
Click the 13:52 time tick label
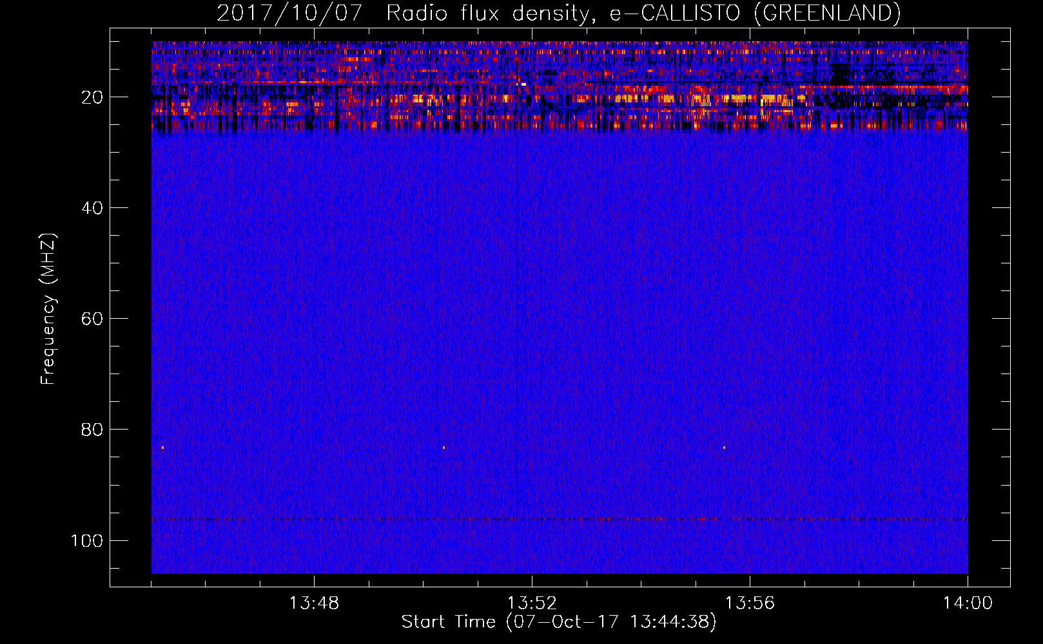[x=532, y=603]
